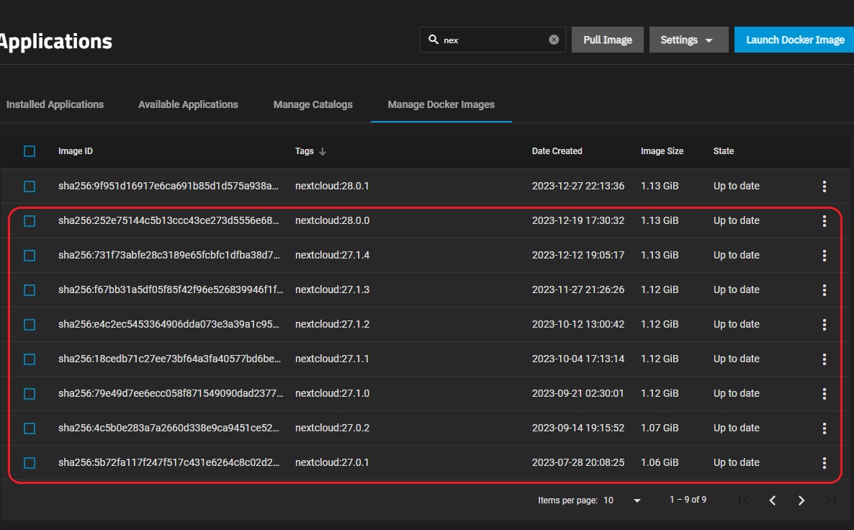Open actions menu for nextcloud:28.0.0
This screenshot has width=854, height=530.
pos(824,220)
